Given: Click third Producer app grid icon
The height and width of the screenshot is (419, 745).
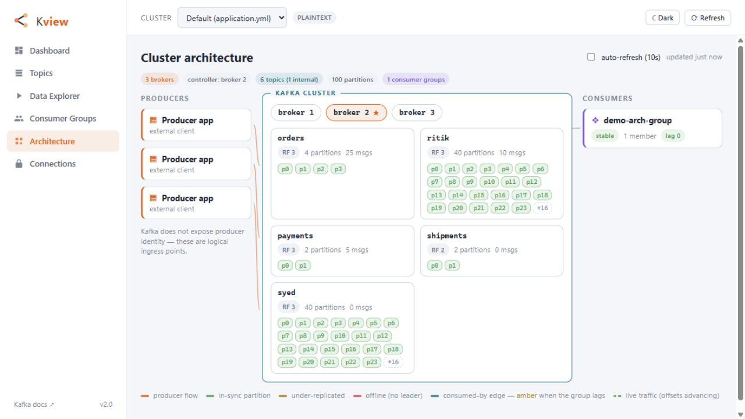Looking at the screenshot, I should [154, 198].
